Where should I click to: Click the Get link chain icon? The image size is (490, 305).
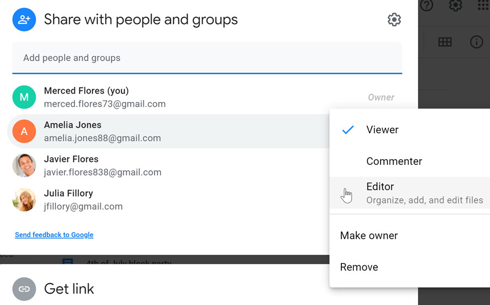(x=24, y=289)
